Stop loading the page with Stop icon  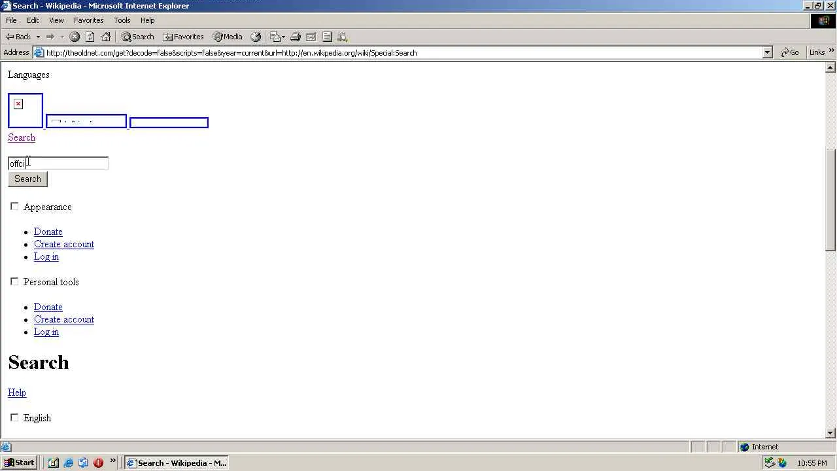(x=75, y=37)
